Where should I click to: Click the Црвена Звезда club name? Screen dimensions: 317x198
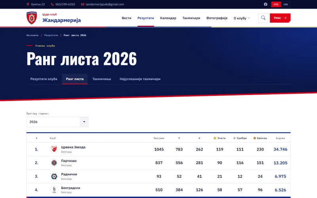(x=73, y=147)
